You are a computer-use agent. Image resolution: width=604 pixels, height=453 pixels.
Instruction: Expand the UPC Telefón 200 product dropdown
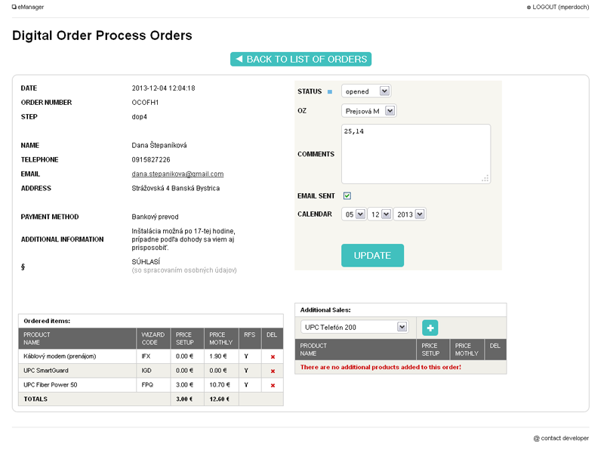pyautogui.click(x=354, y=327)
